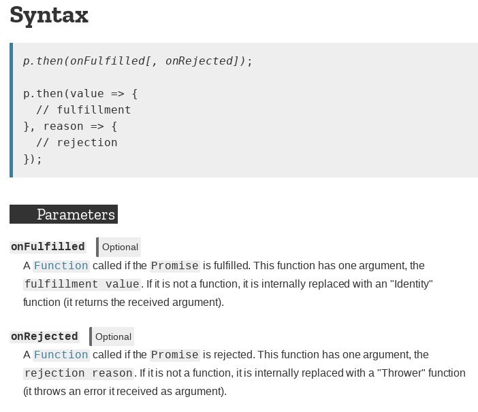Image resolution: width=478 pixels, height=412 pixels.
Task: Click the Promise code term in the onFulfilled description
Action: (175, 266)
